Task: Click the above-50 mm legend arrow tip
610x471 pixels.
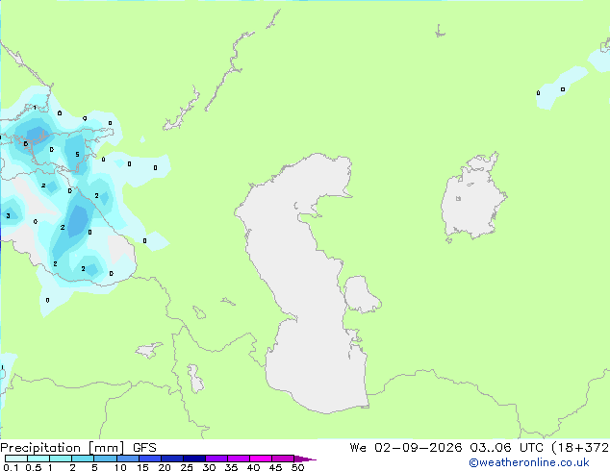Action: 305,459
